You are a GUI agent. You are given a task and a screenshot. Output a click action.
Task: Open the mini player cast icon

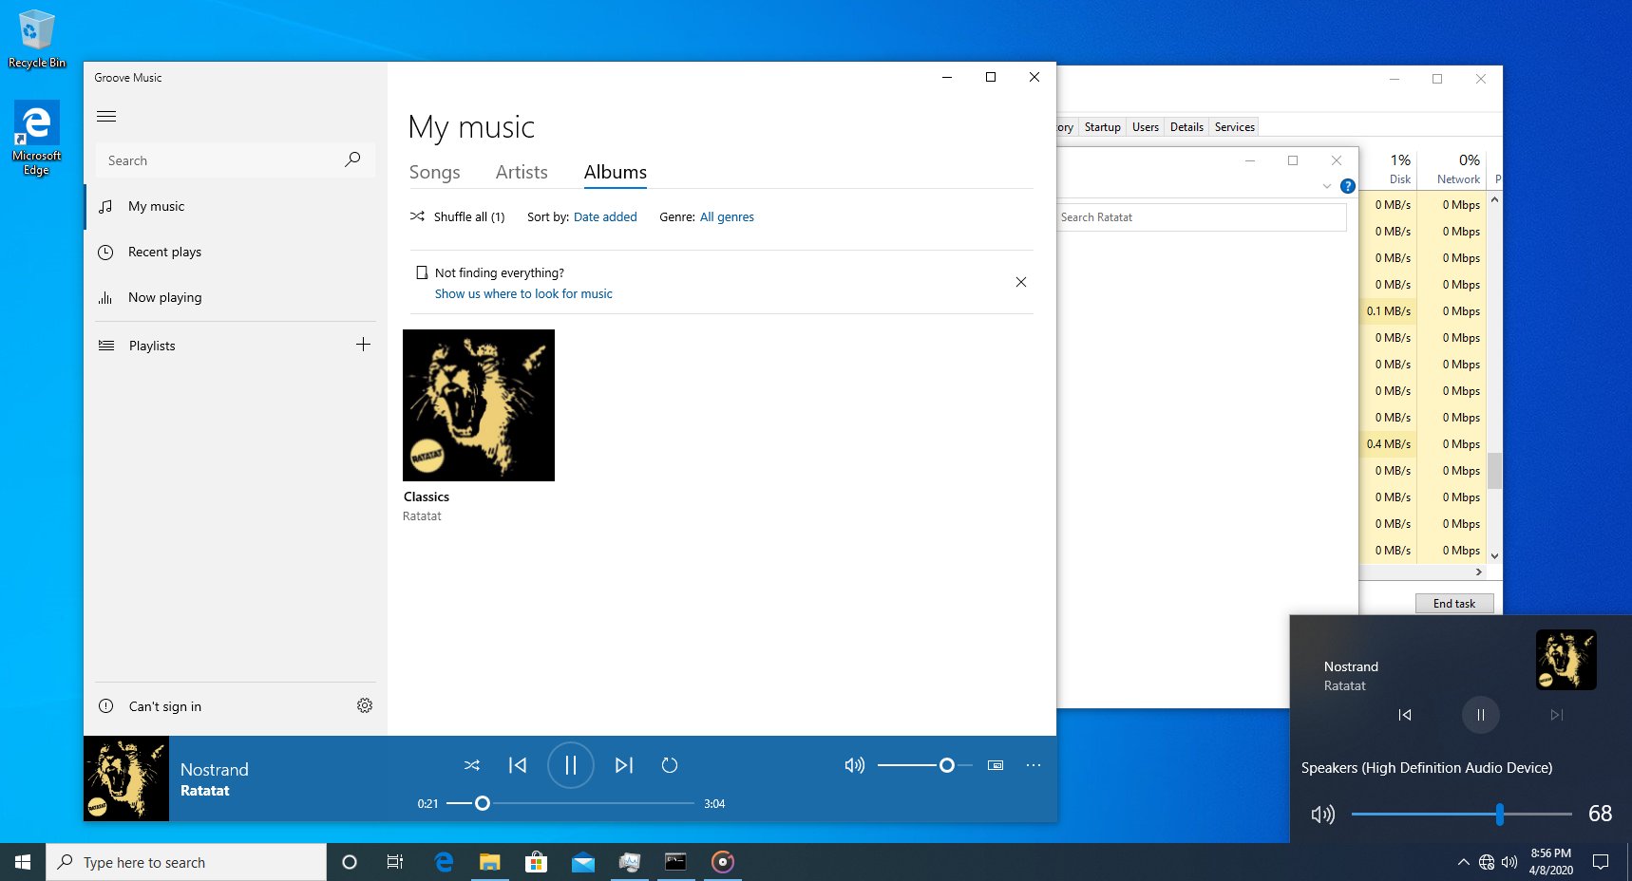[996, 765]
